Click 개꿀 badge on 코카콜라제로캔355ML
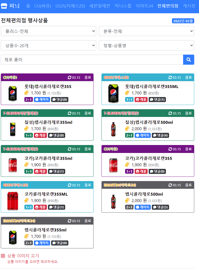Screen dimensions: 199x272 [x=40, y=207]
